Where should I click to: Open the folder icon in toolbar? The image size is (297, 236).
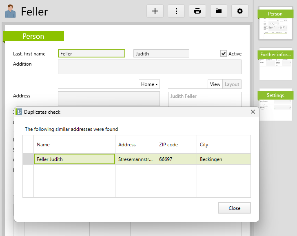tap(219, 11)
